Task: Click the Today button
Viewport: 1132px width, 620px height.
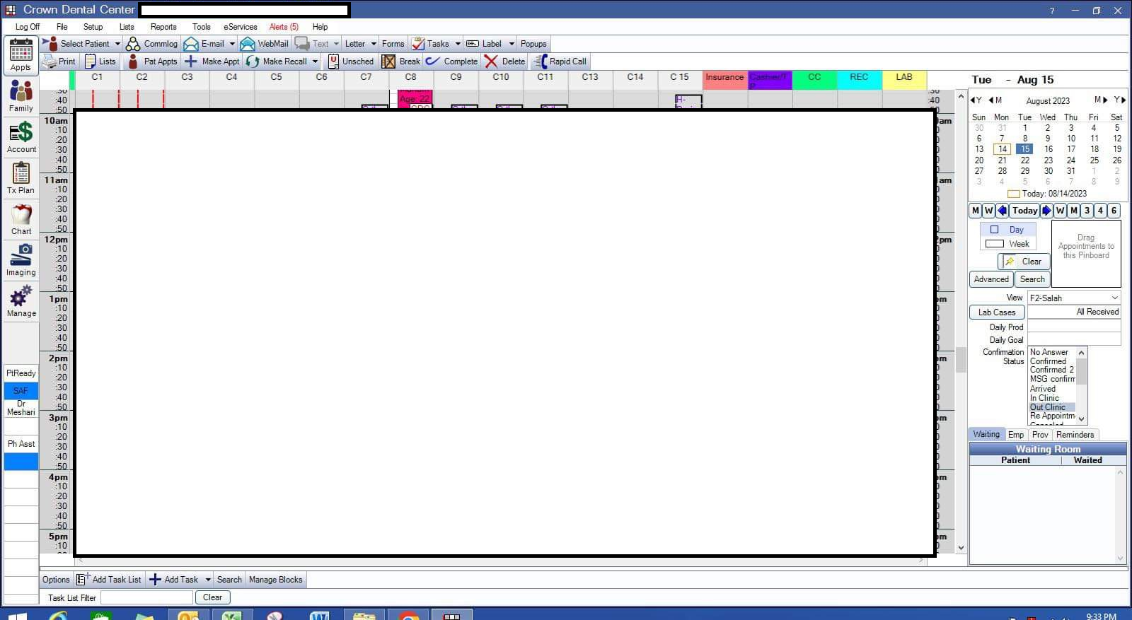Action: 1024,211
